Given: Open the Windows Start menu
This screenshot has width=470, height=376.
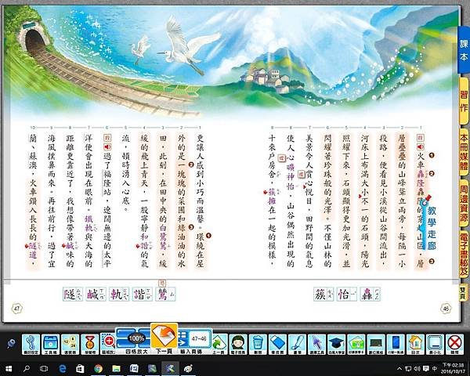Looking at the screenshot, I should pos(9,368).
